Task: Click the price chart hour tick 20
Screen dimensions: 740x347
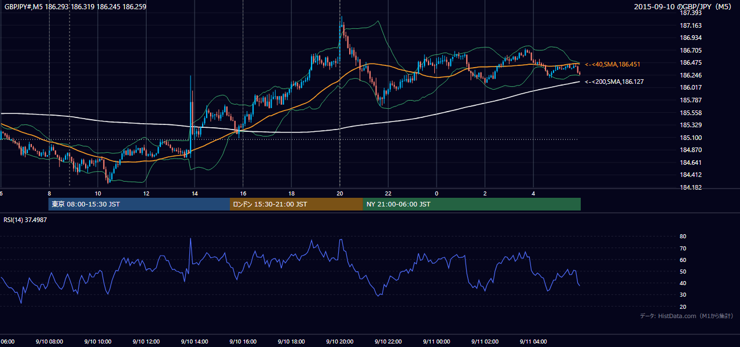Action: 340,193
